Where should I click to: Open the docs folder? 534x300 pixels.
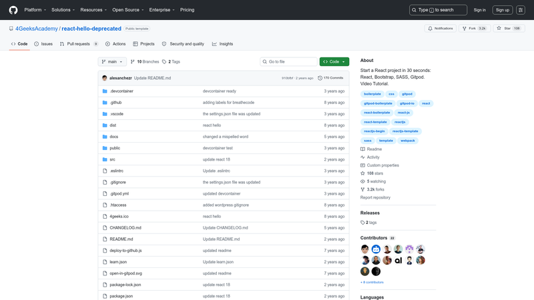point(113,137)
